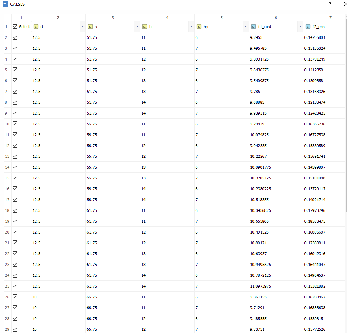This screenshot has width=347, height=333.
Task: Click the yellow variable icon beside s
Action: [x=90, y=27]
